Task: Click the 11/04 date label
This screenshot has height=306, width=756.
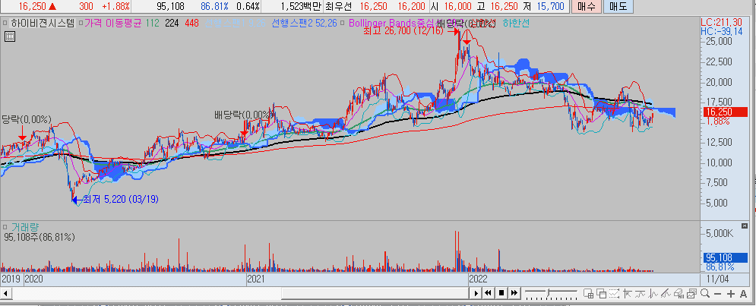Action: coord(717,279)
